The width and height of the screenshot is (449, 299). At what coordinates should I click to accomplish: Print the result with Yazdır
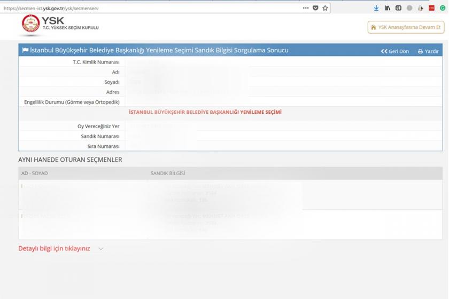[x=428, y=51]
